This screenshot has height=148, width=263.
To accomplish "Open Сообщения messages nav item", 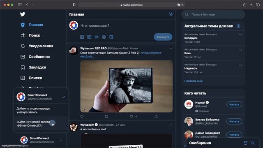I will click(x=35, y=57).
